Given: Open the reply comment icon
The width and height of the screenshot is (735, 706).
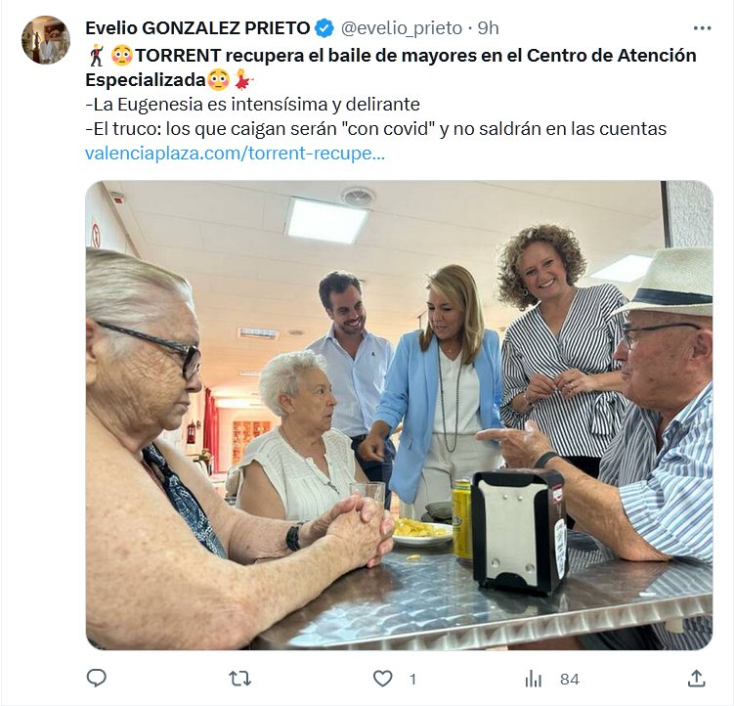Looking at the screenshot, I should pyautogui.click(x=97, y=679).
